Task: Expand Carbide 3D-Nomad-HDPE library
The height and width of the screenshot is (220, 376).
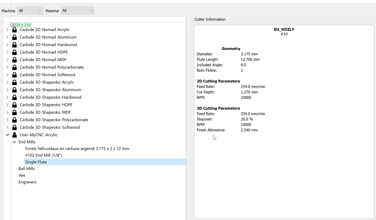Action: (7, 52)
